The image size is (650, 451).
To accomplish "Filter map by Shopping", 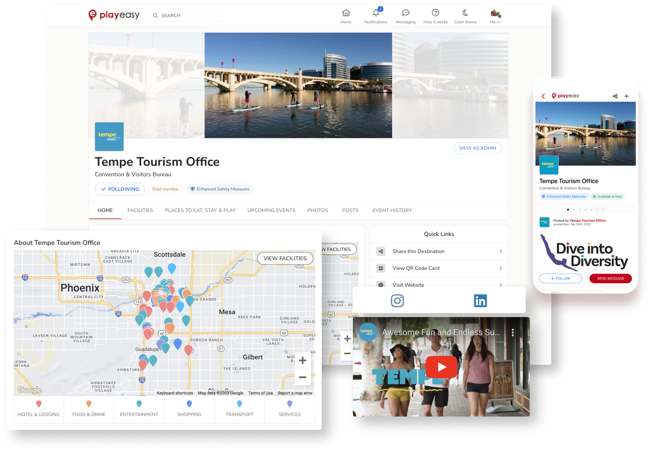I will (190, 409).
